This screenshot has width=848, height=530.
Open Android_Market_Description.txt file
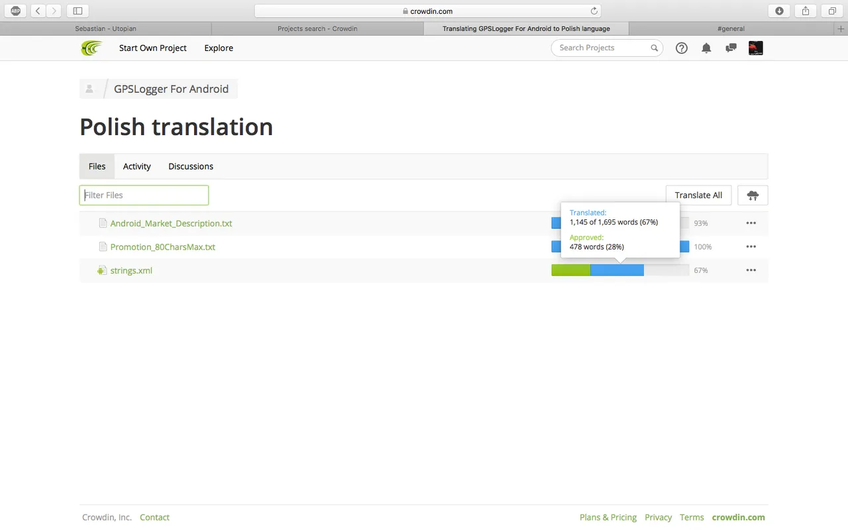point(171,223)
